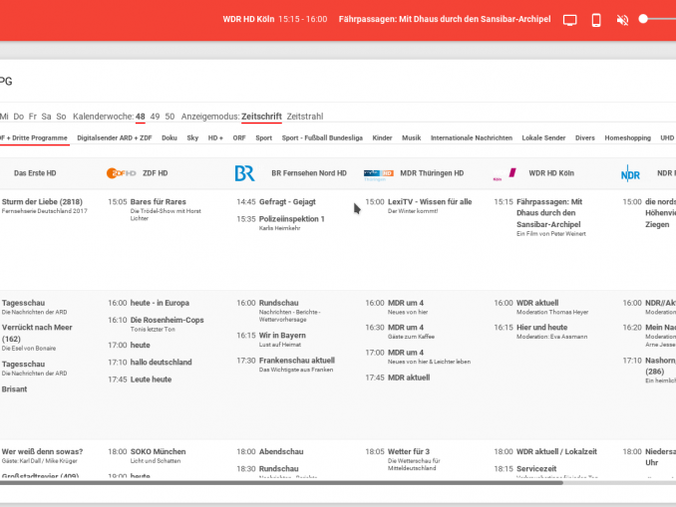Open Wer weiß denn sowas? entry
The width and height of the screenshot is (676, 507).
tap(42, 451)
